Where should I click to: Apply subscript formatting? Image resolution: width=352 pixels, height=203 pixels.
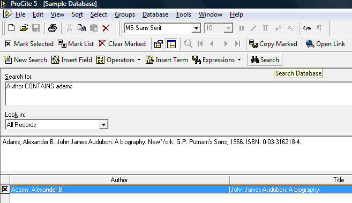(290, 28)
